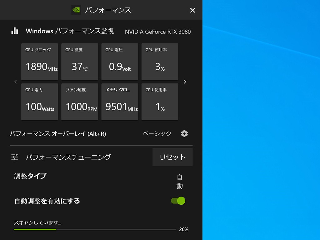Open performance overlay settings gear
Image resolution: width=320 pixels, height=240 pixels.
tap(184, 134)
